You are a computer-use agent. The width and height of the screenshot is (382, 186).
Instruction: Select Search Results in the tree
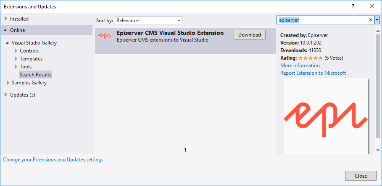(x=35, y=75)
